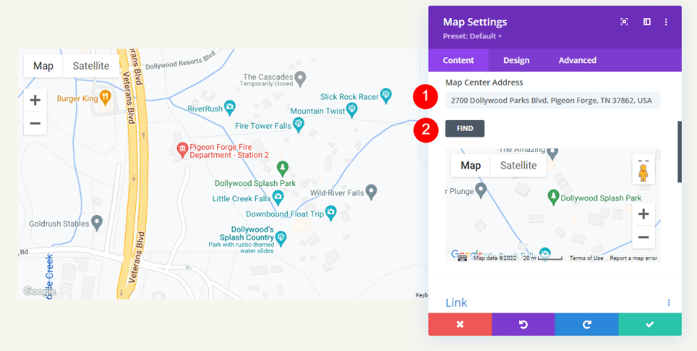Click the Slick Rock Racer marker
Image resolution: width=697 pixels, height=351 pixels.
pos(386,94)
